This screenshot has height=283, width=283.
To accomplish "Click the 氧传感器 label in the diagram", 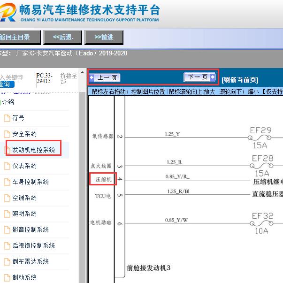I will coord(103,136).
